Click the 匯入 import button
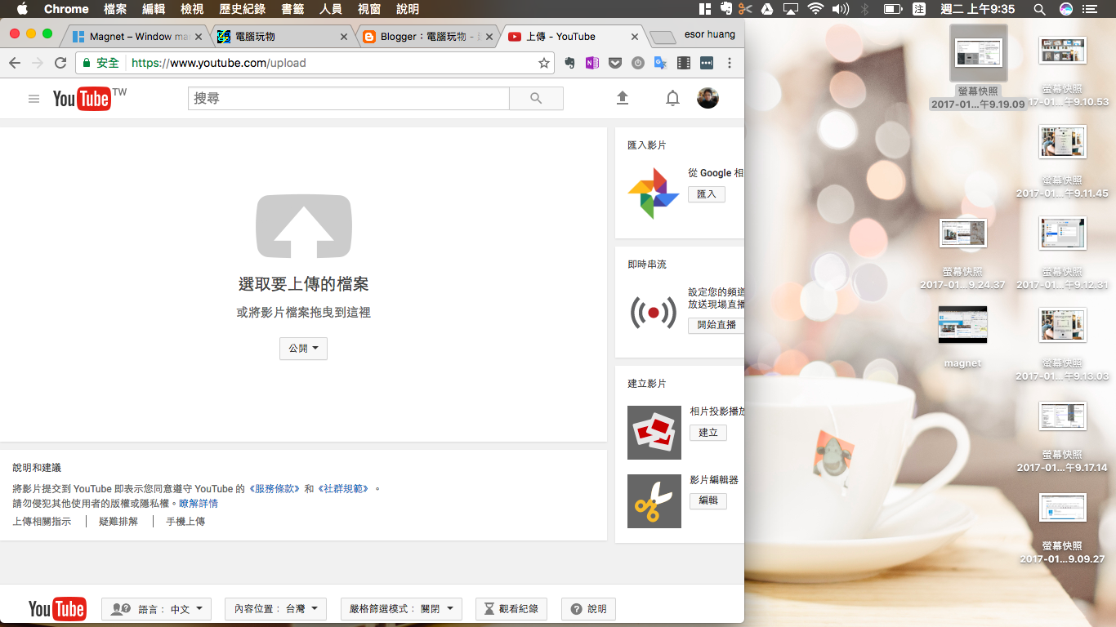Image resolution: width=1116 pixels, height=627 pixels. (x=706, y=194)
